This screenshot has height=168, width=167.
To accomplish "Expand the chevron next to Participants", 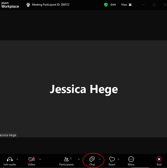I will (x=79, y=159).
